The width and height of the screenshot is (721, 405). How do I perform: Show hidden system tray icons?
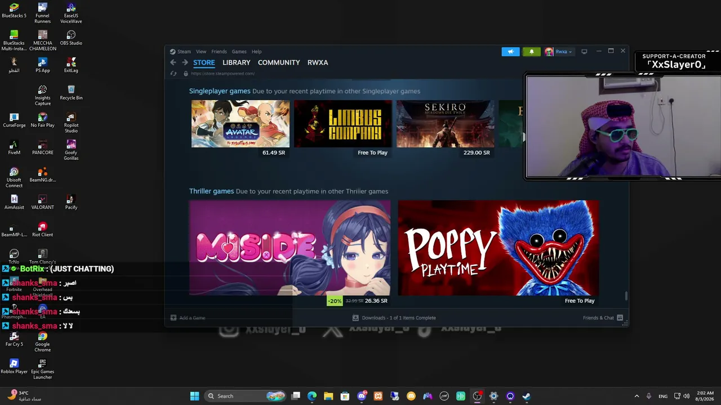coord(637,396)
